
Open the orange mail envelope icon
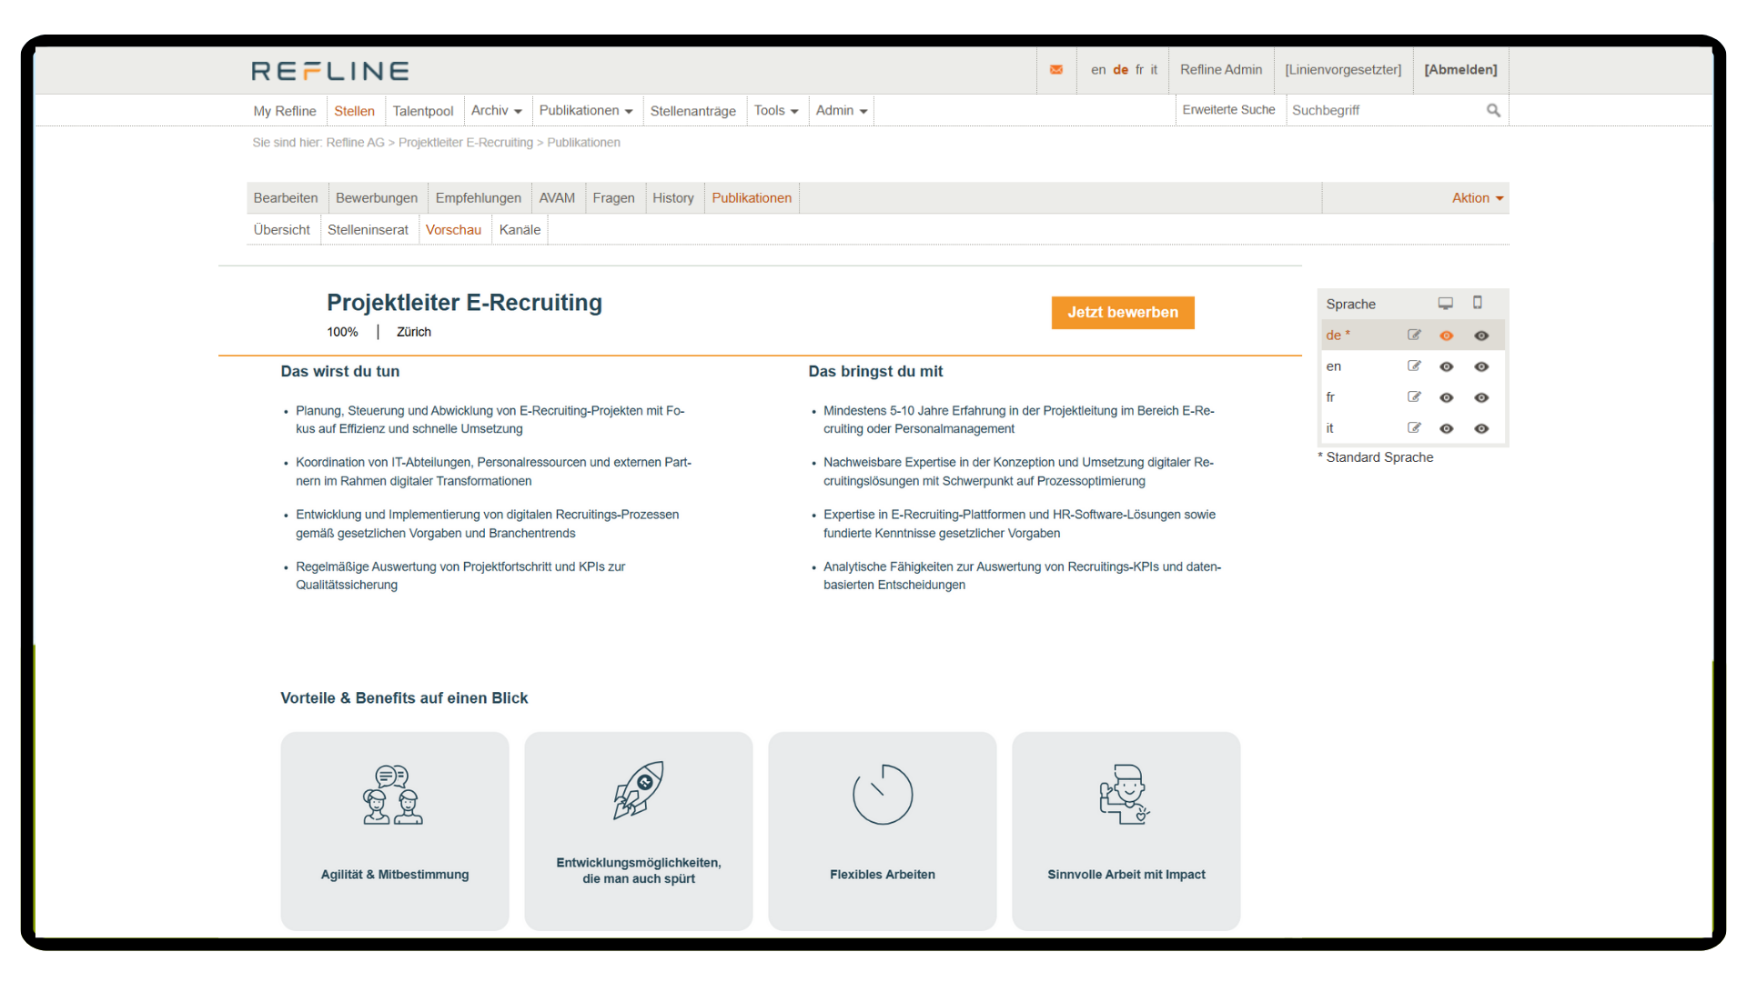[1055, 70]
